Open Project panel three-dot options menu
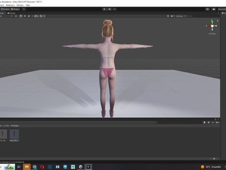 (x=218, y=119)
